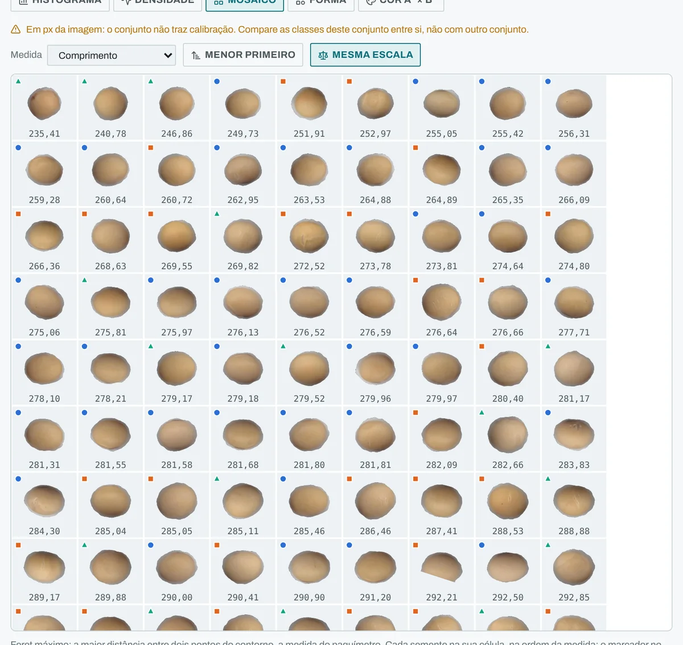Pick the seed with length 260,72

pyautogui.click(x=176, y=174)
